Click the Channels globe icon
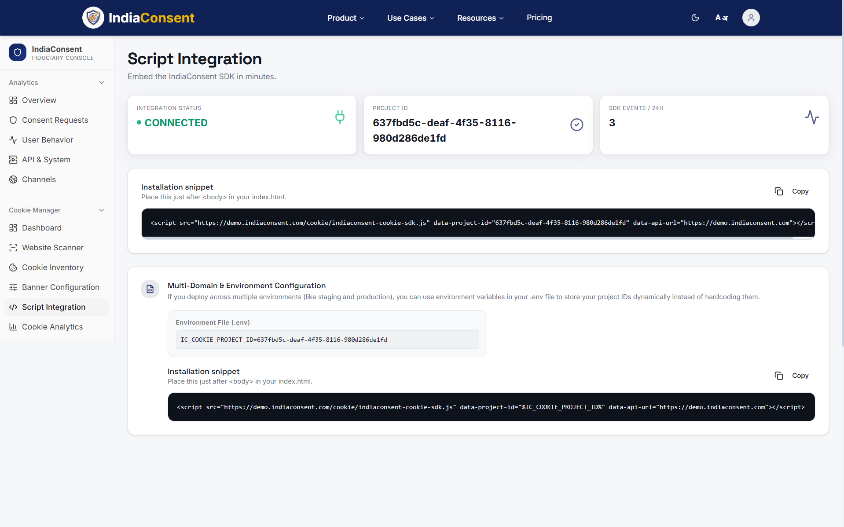844x527 pixels. (13, 179)
